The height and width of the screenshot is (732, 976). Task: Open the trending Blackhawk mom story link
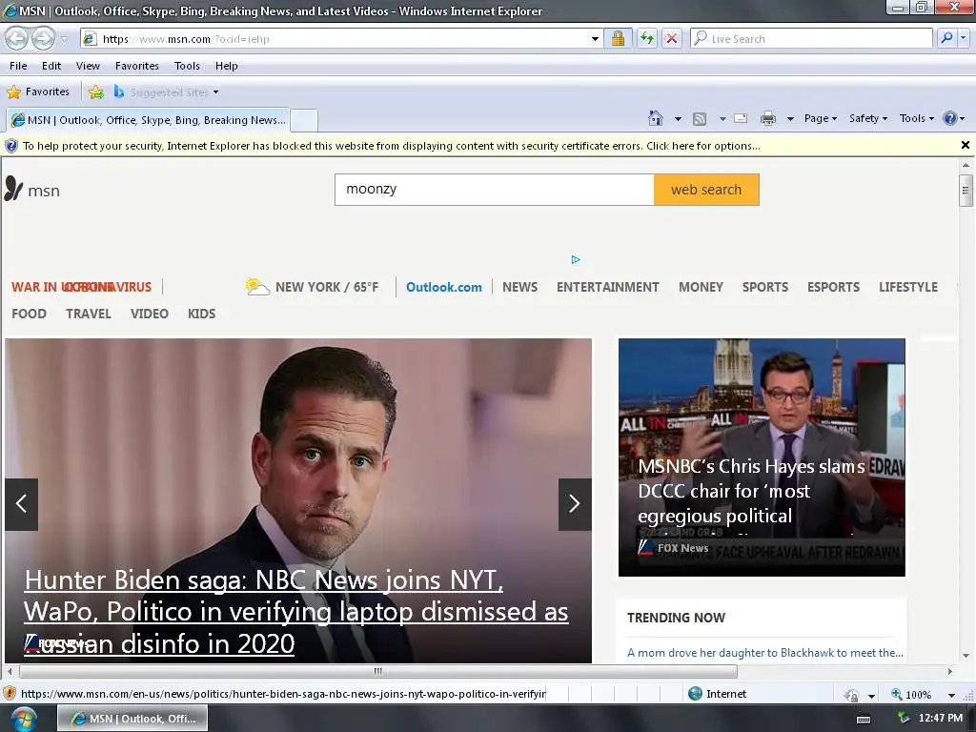pos(765,652)
